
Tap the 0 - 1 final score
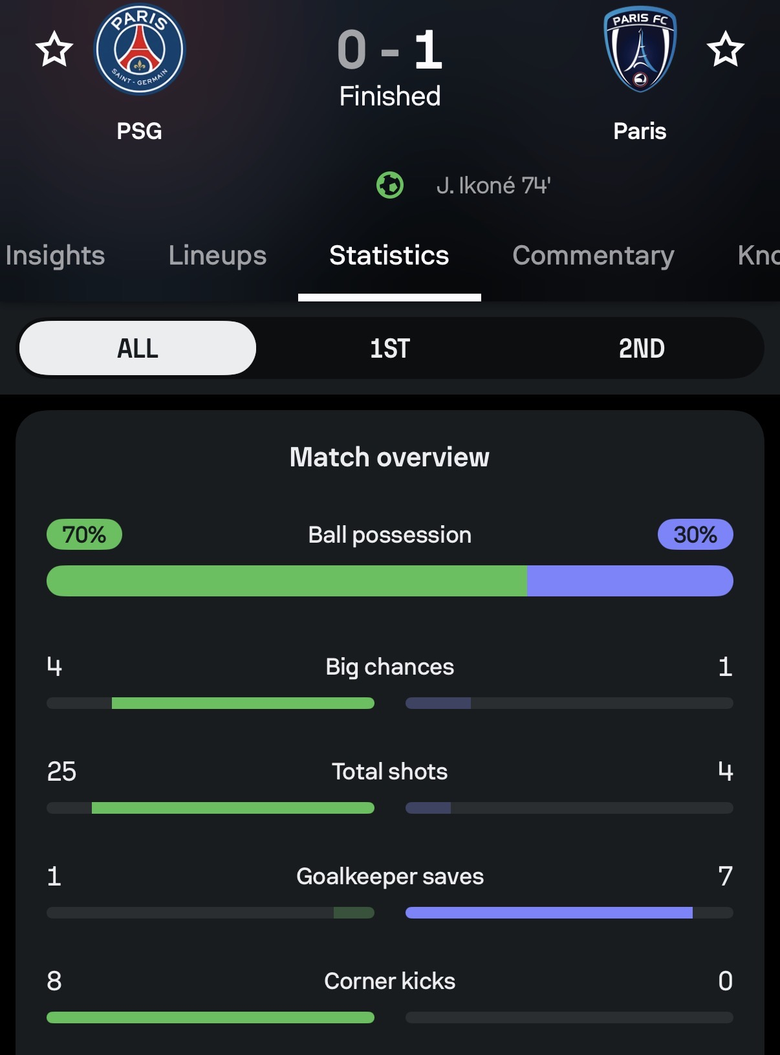(x=390, y=50)
